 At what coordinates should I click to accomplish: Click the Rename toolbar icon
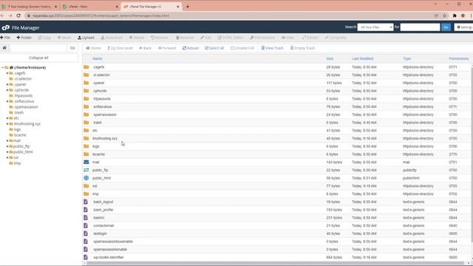(185, 38)
